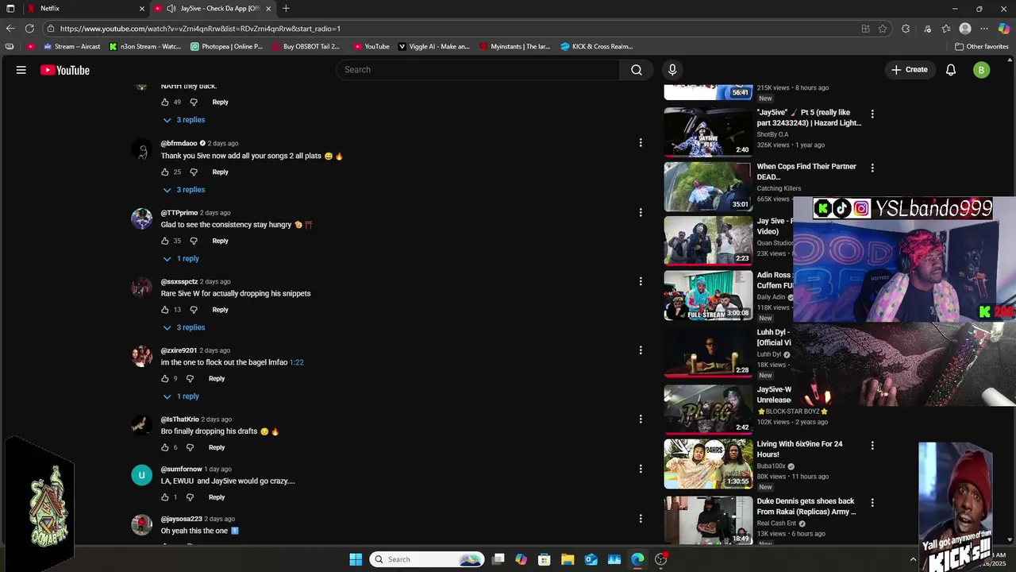Open Stream – Aircast bookmark
Image resolution: width=1016 pixels, height=572 pixels.
(71, 47)
